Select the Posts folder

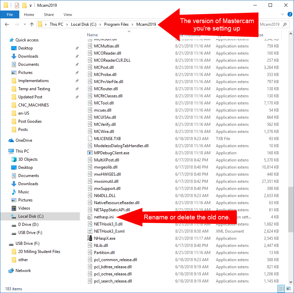click(23, 130)
